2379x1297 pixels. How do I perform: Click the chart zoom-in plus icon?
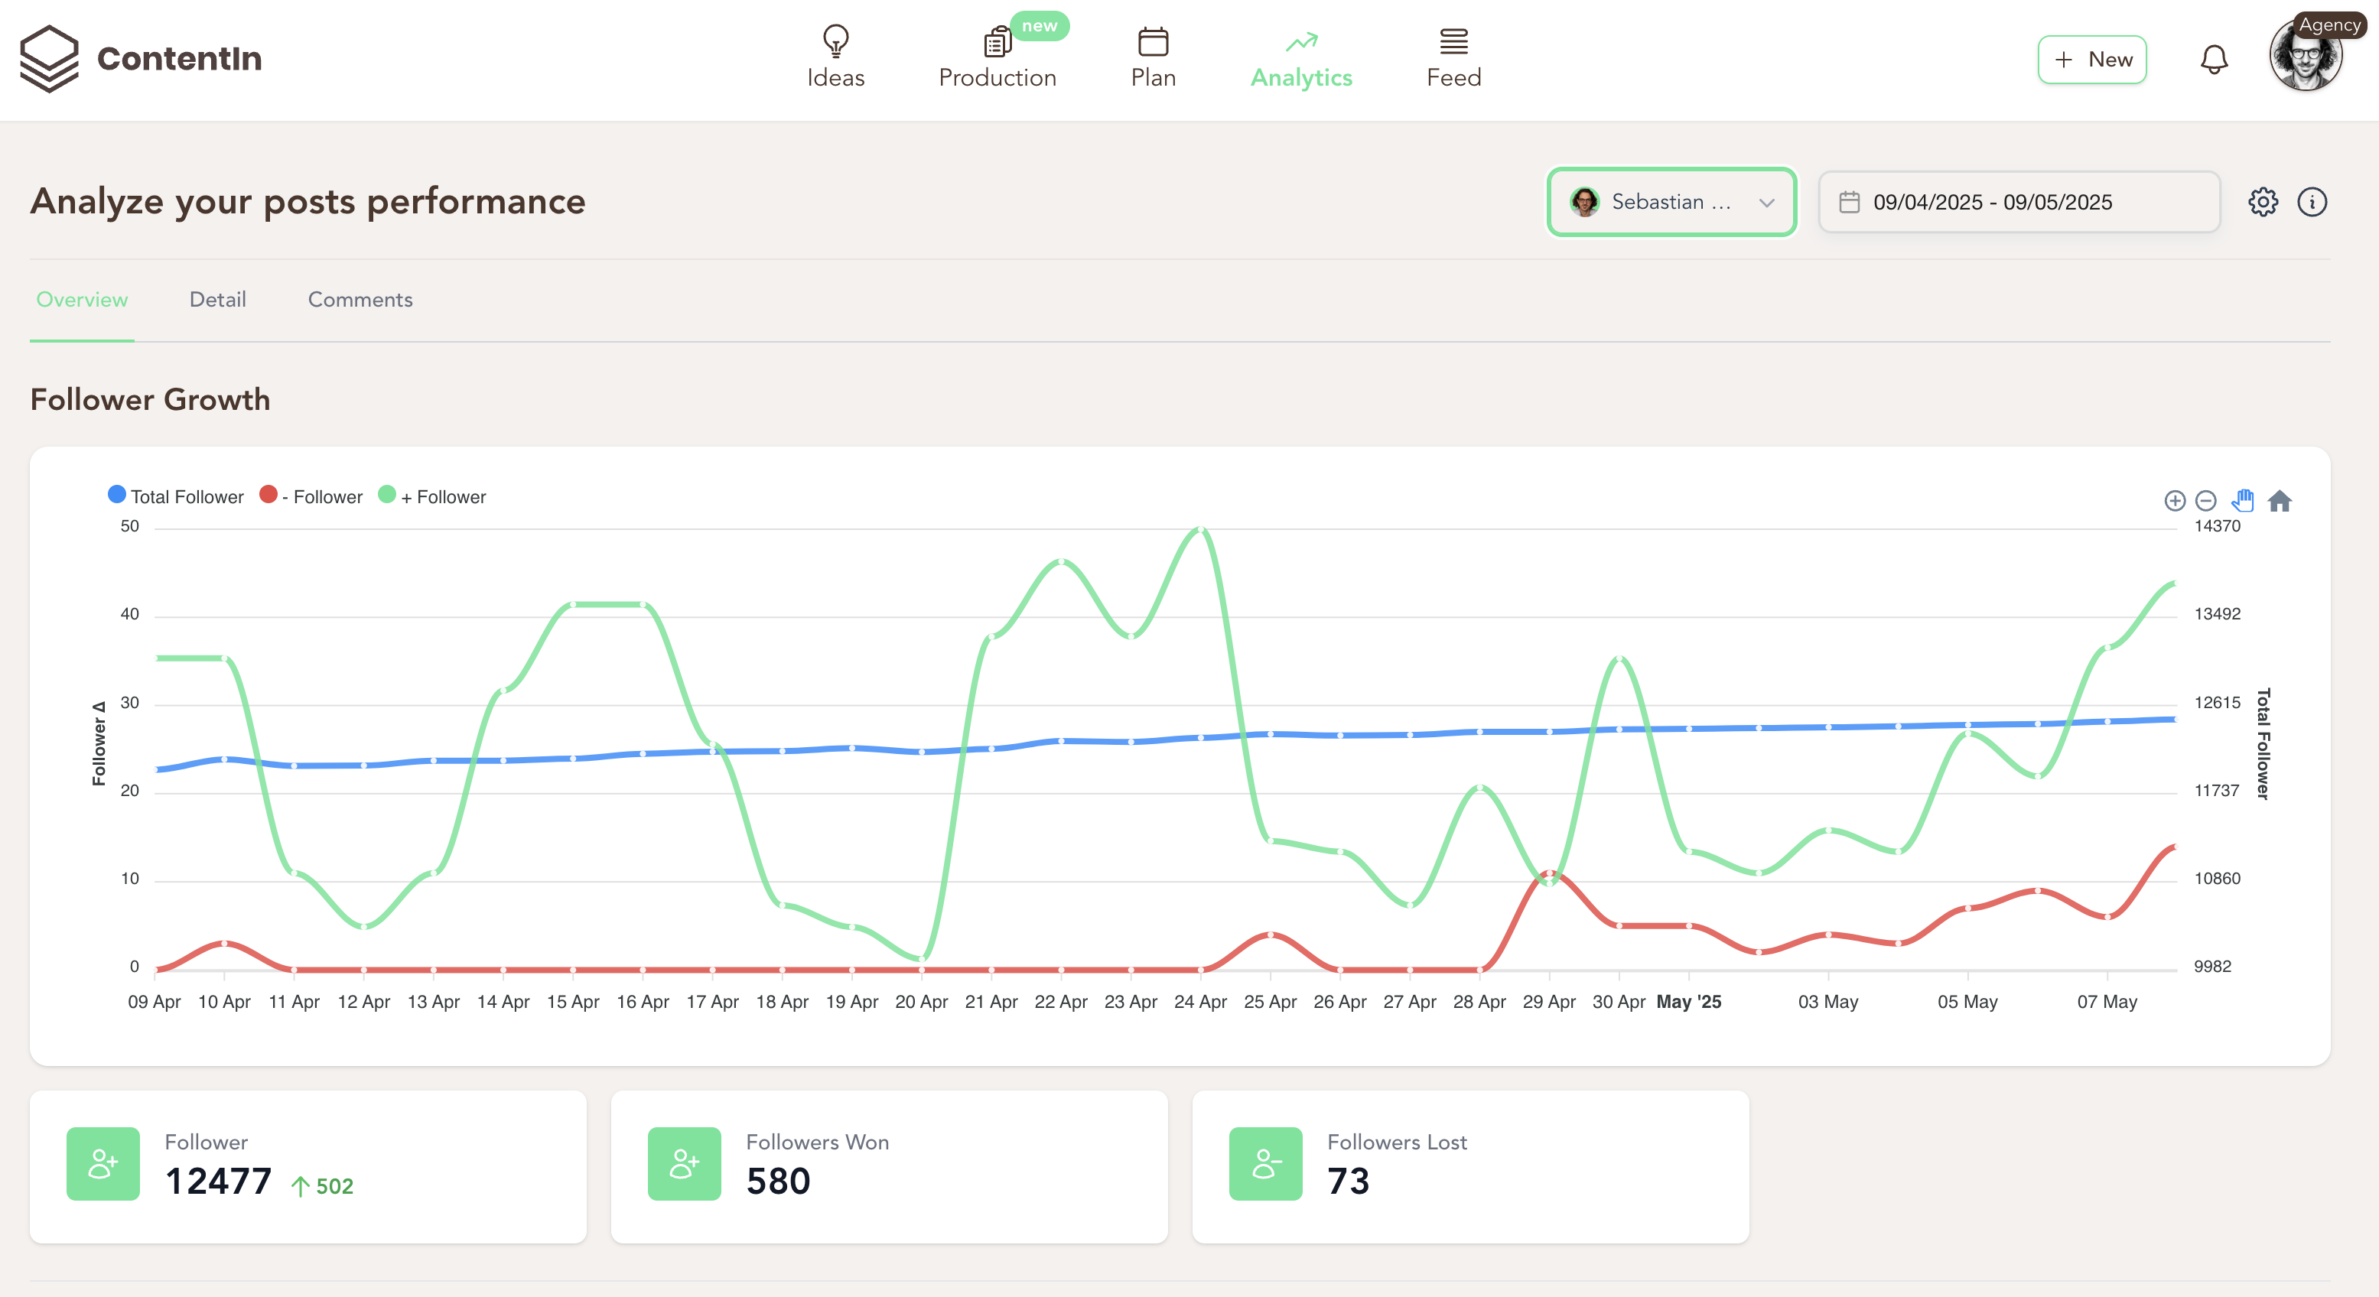coord(2174,500)
